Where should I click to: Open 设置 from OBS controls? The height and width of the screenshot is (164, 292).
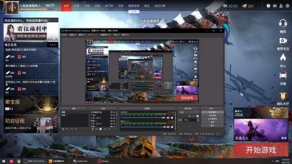212,122
